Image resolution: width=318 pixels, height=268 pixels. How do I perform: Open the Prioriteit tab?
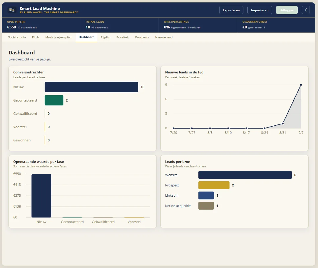123,37
